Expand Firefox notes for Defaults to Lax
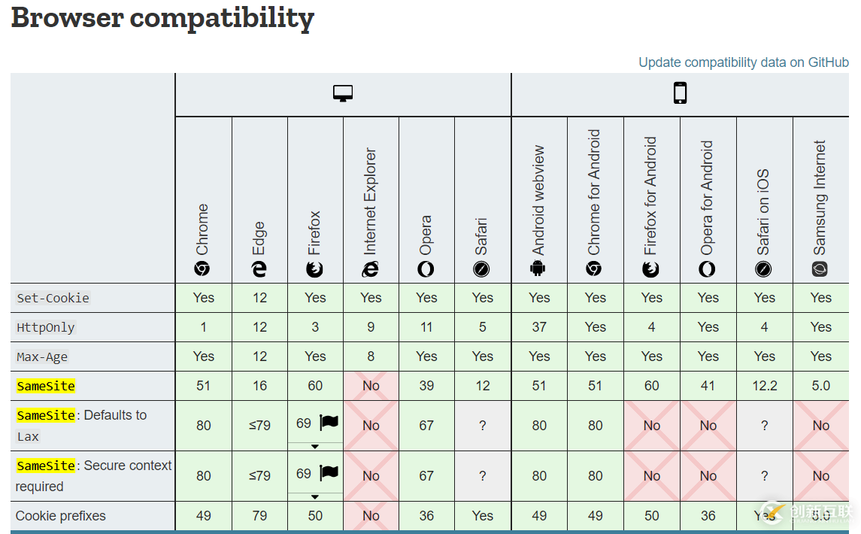 pyautogui.click(x=315, y=446)
